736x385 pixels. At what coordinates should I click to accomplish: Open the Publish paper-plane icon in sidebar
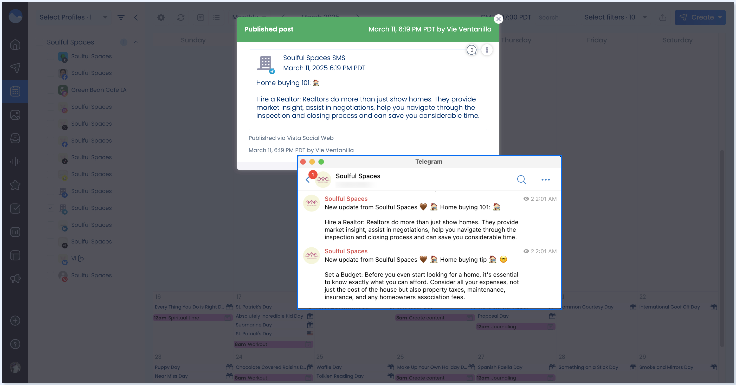[15, 68]
